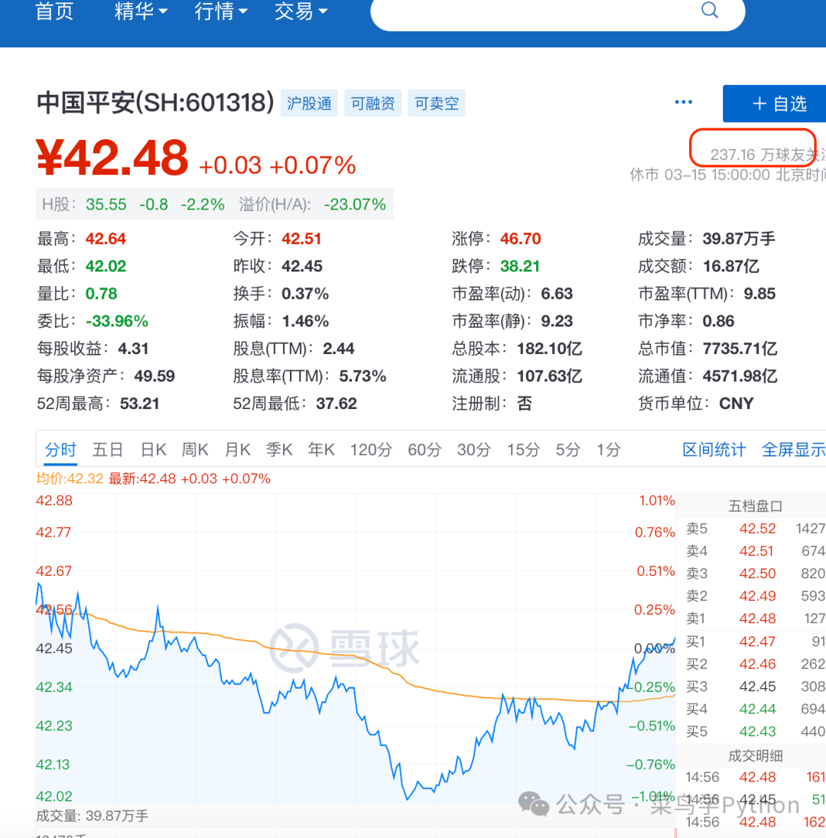Go to 首页 in the navigation bar
This screenshot has height=838, width=826.
[x=54, y=11]
